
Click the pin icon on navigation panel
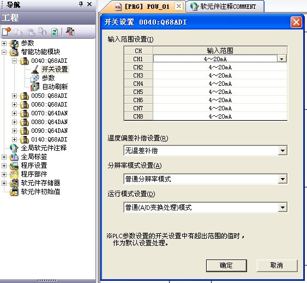[81, 4]
